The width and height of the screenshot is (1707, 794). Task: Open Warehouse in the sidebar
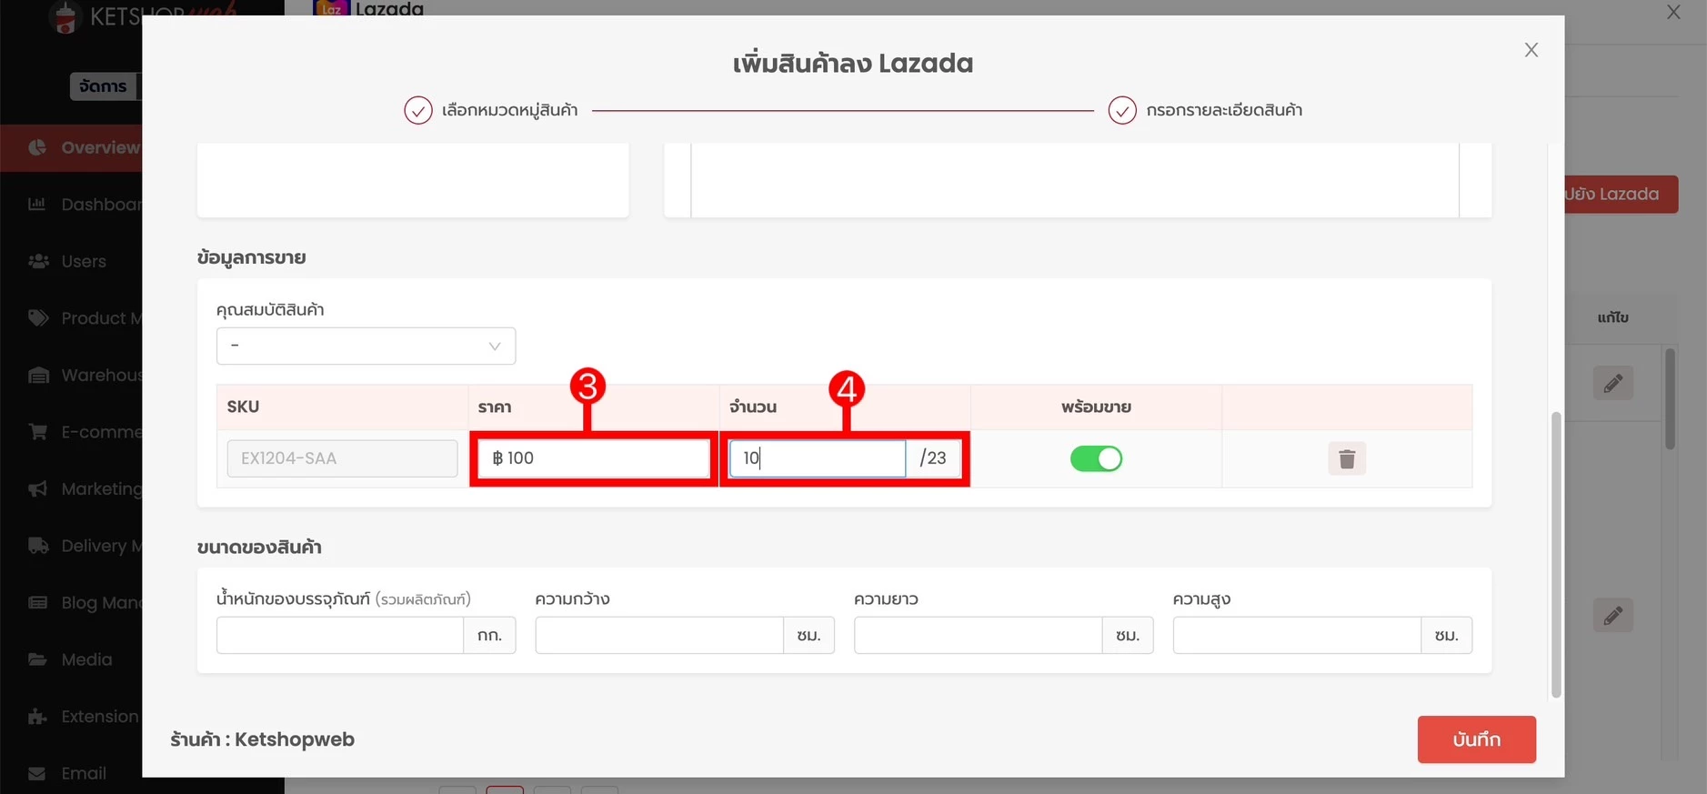[71, 375]
